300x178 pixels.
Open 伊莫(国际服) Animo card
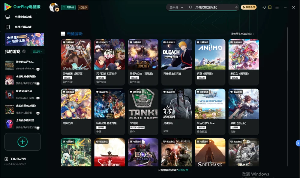click(210, 62)
